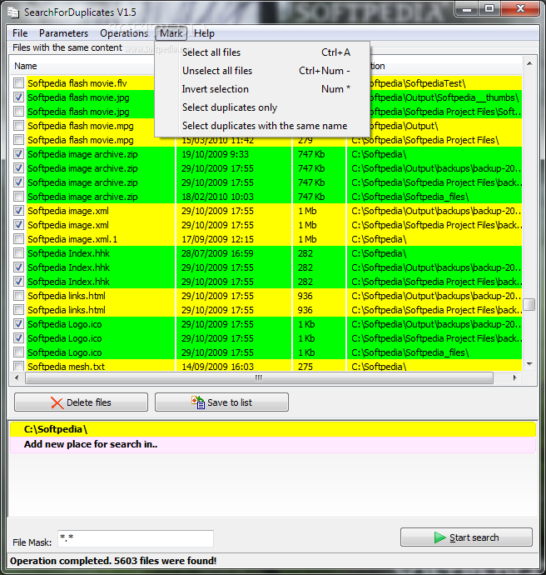This screenshot has width=546, height=575.
Task: Click the vertical scrollbar thumb
Action: (529, 304)
